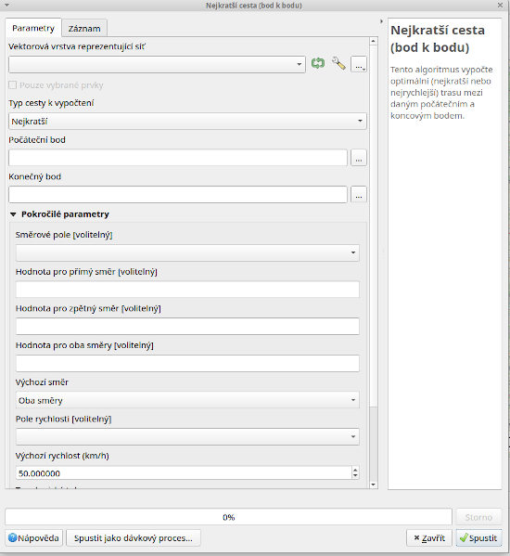Increase default speed with stepper arrow

click(x=355, y=470)
